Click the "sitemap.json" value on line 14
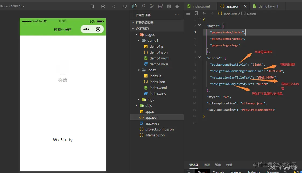 252,103
